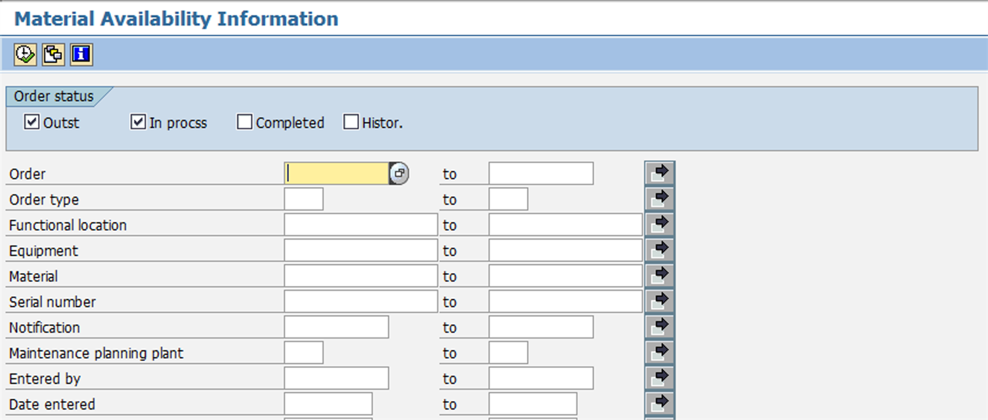This screenshot has height=420, width=988.
Task: Click the Order from-value input field
Action: tap(337, 174)
